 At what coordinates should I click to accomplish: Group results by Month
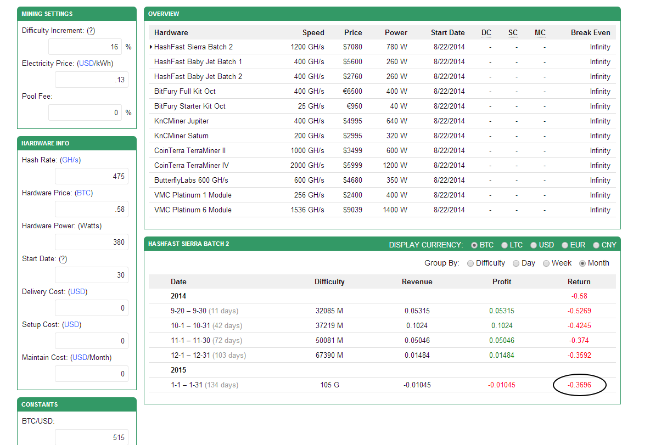coord(582,263)
